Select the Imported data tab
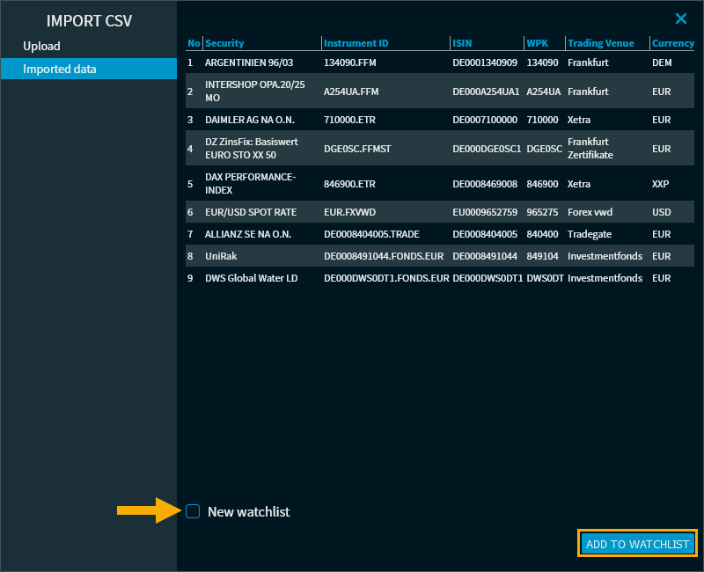This screenshot has height=572, width=704. 60,69
